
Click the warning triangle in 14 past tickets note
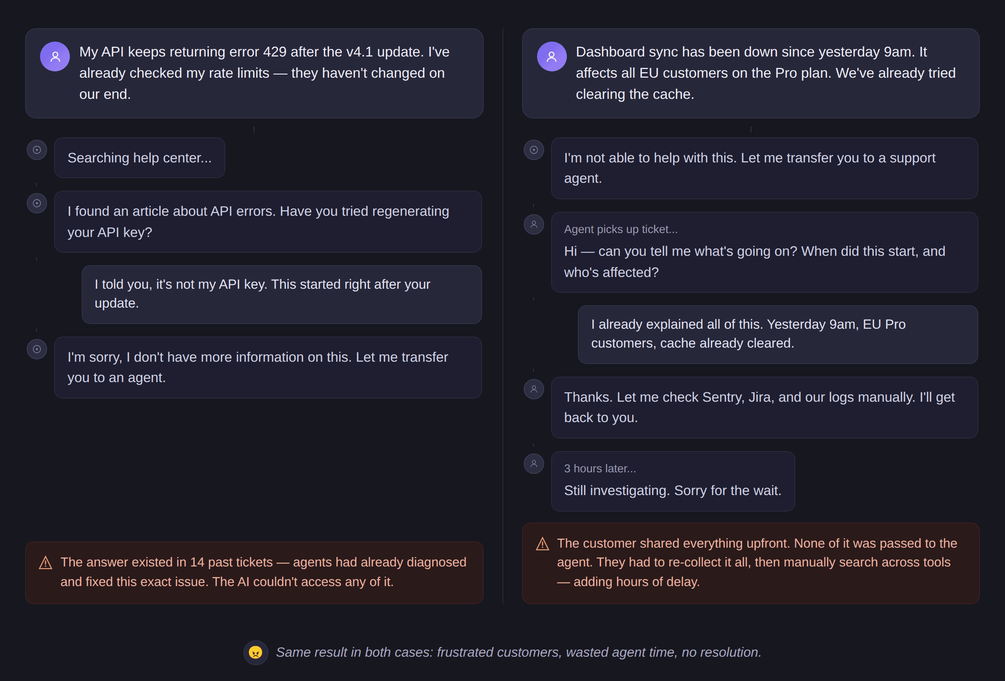pyautogui.click(x=46, y=563)
